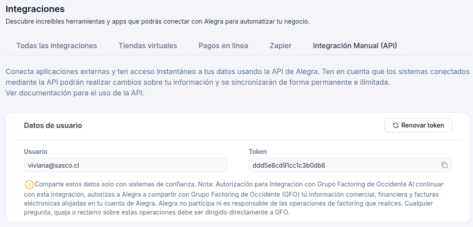The image size is (473, 227).
Task: Click the Usuario field label
Action: [x=36, y=152]
